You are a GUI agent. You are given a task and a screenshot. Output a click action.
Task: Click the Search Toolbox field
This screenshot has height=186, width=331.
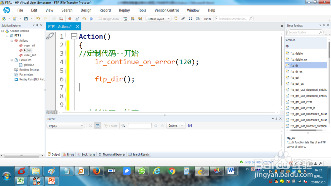[305, 32]
